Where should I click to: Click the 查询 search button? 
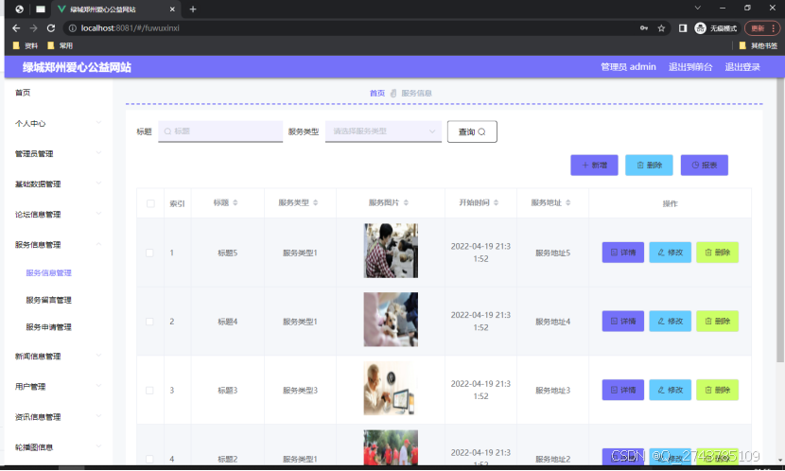[x=472, y=131]
